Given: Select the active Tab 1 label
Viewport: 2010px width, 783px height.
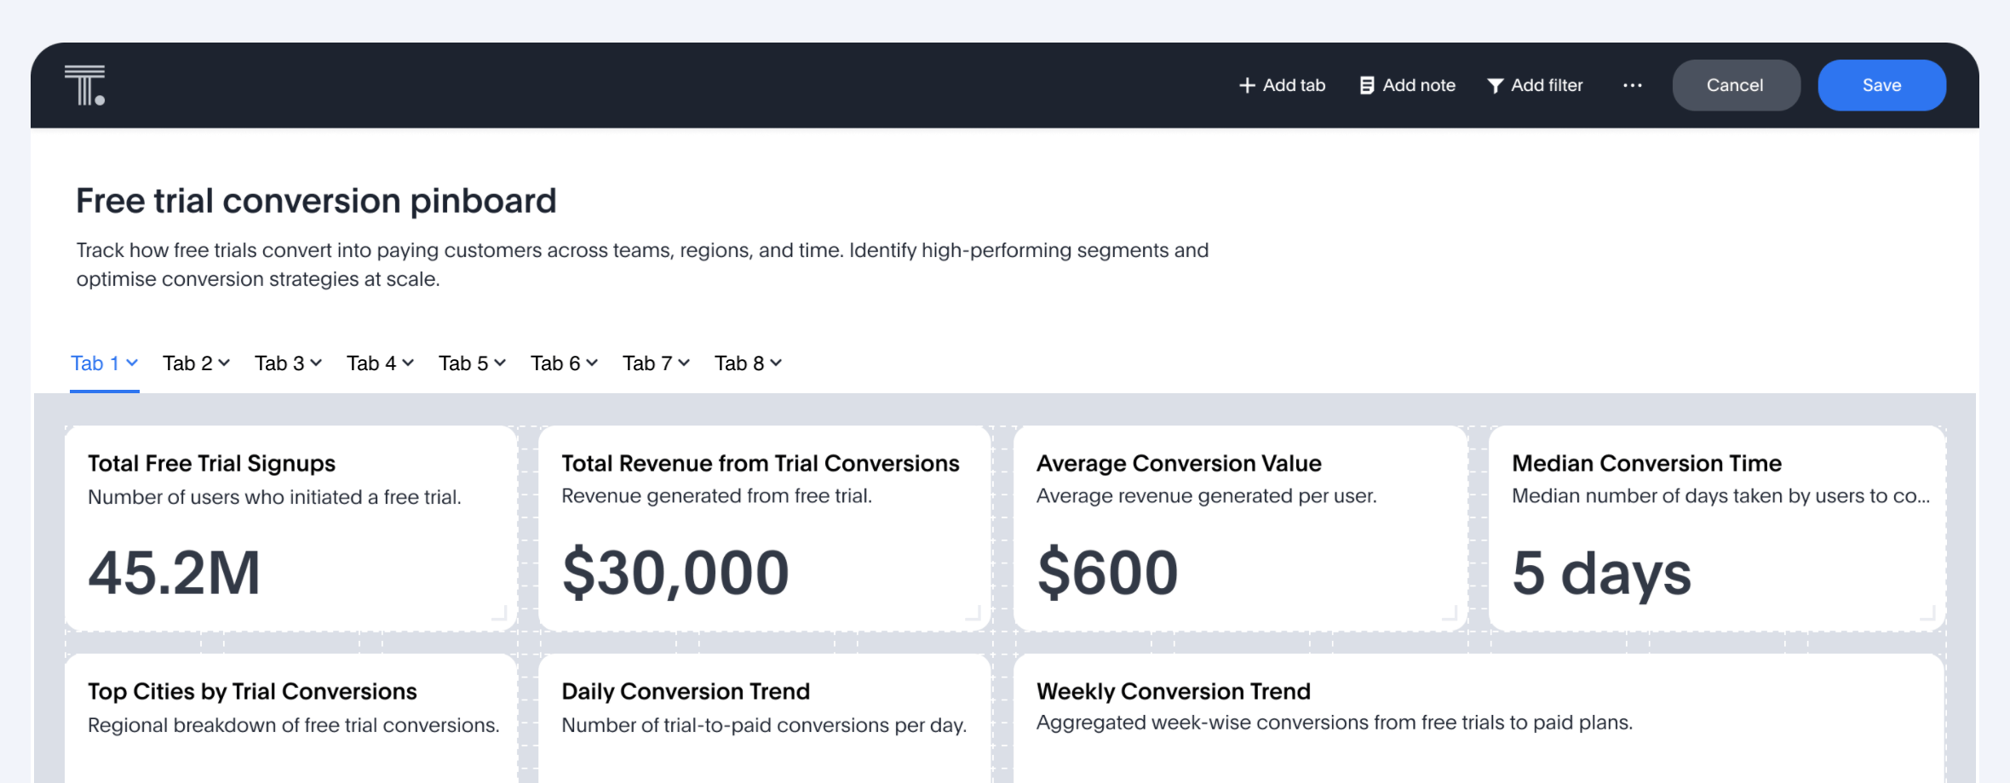Looking at the screenshot, I should coord(95,363).
